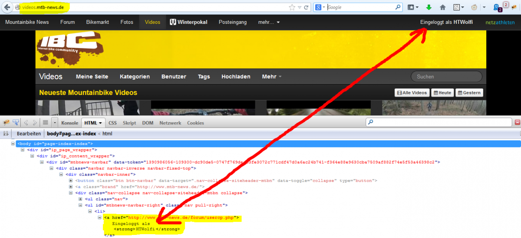The height and width of the screenshot is (238, 521).
Task: Switch to the Netzwerk tab in Firebug
Action: tap(170, 123)
